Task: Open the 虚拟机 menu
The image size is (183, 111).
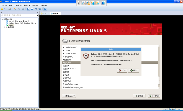Action: pyautogui.click(x=27, y=5)
